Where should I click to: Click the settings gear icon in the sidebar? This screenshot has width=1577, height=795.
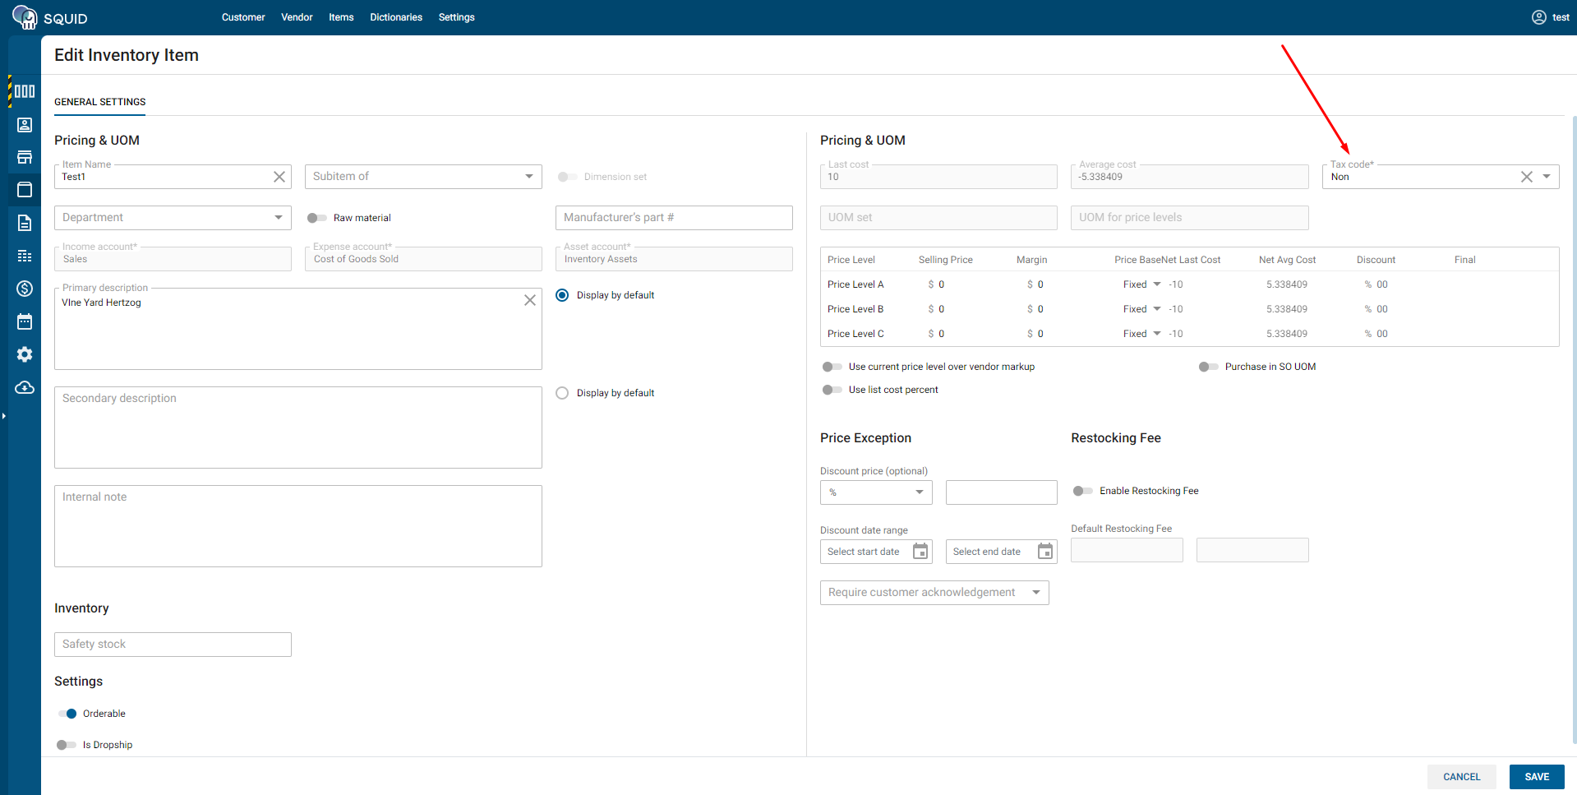pyautogui.click(x=25, y=354)
